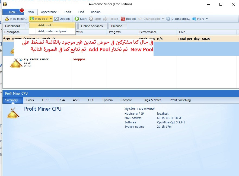This screenshot has width=239, height=176.
Task: Choose Add pool... from the dropdown
Action: (52, 25)
